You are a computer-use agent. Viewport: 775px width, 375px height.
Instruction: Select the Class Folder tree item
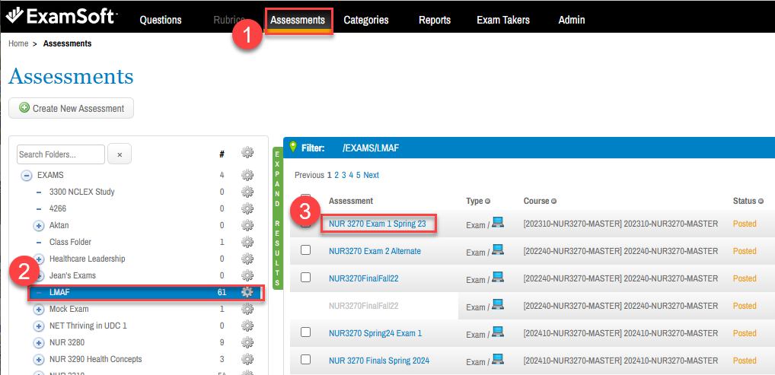tap(70, 242)
